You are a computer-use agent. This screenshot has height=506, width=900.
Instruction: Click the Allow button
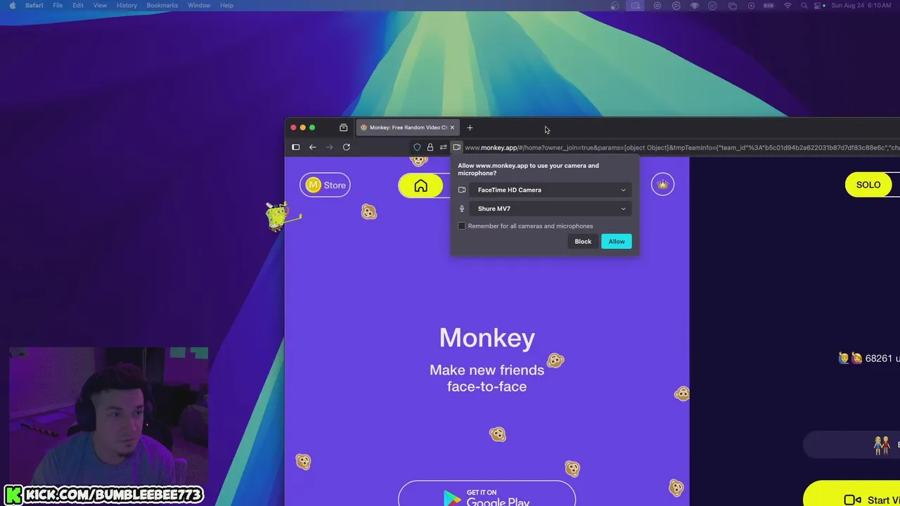617,242
